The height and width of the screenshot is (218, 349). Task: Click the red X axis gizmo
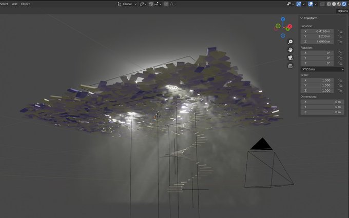click(x=290, y=27)
